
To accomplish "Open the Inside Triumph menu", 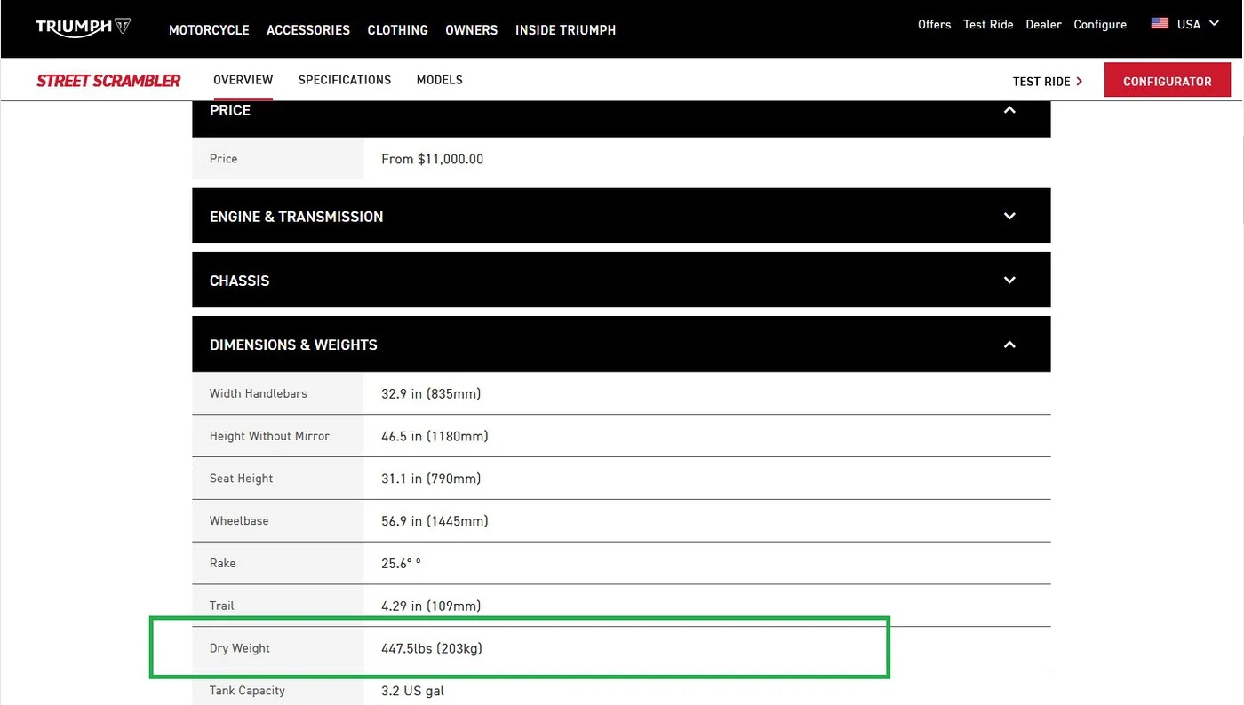I will pos(565,30).
